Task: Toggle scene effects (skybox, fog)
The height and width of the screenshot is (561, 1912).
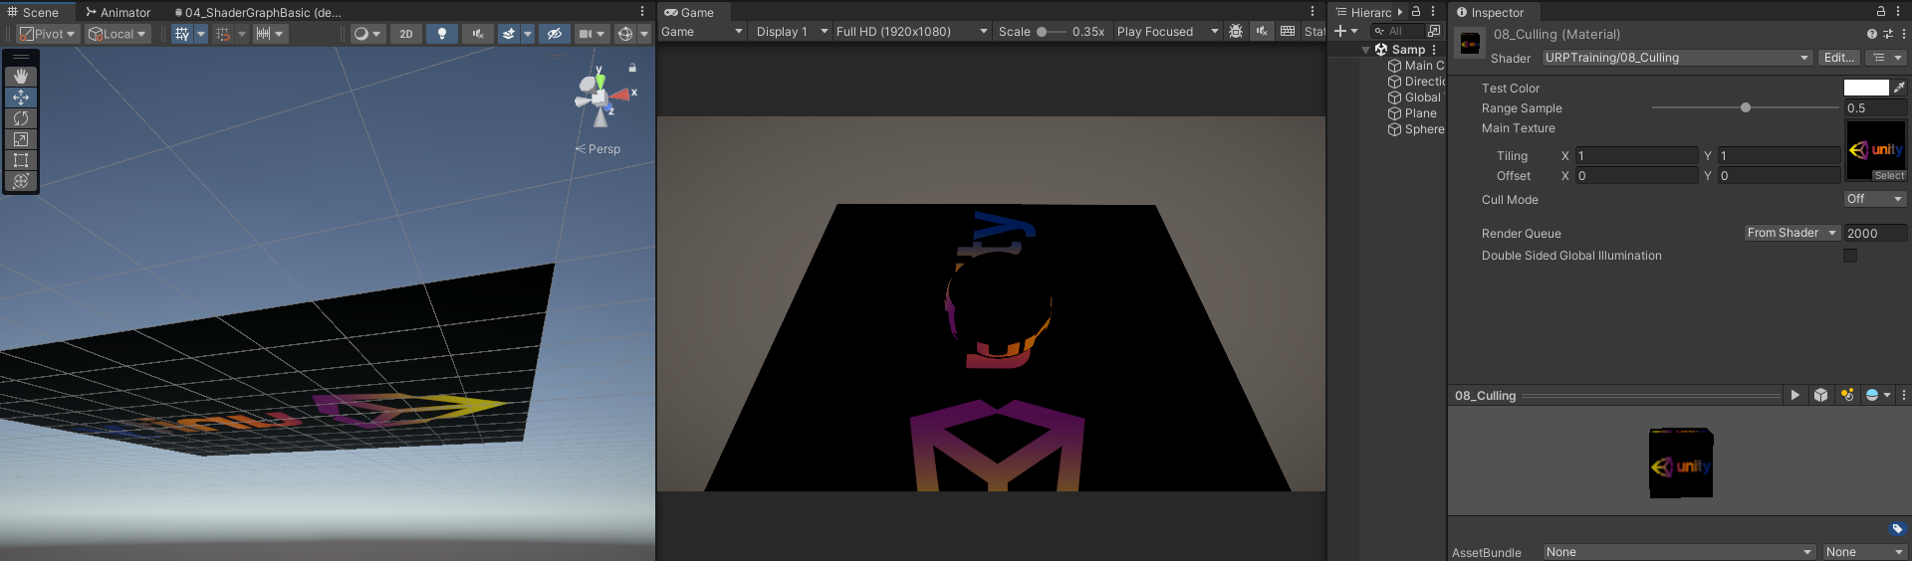Action: pos(509,34)
